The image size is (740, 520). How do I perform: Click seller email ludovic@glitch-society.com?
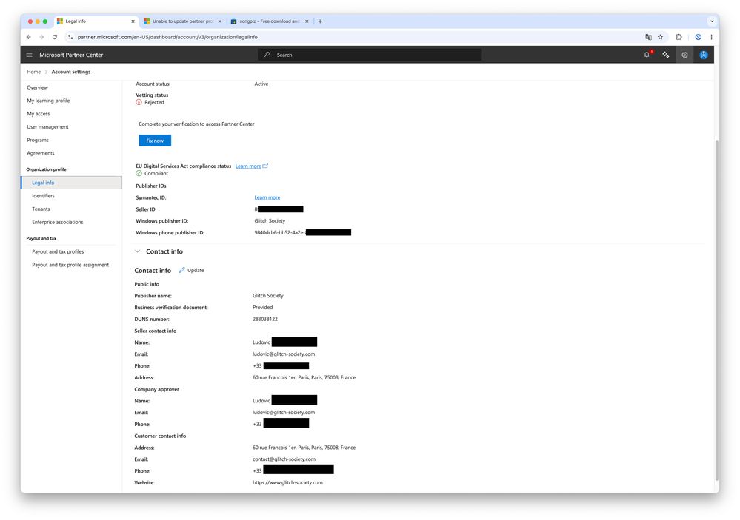click(x=284, y=354)
